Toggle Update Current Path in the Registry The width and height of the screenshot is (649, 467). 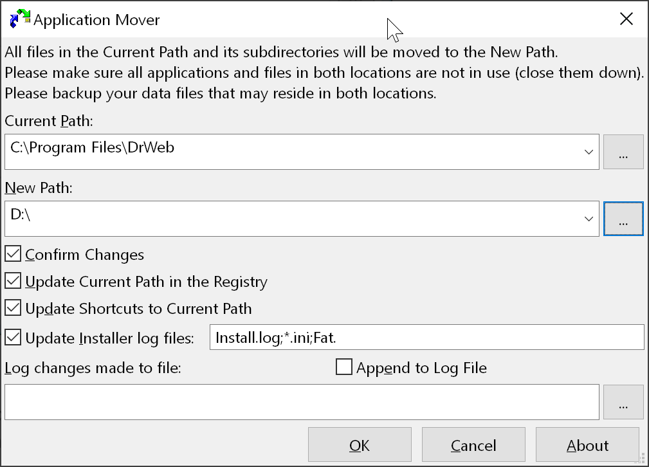[13, 280]
